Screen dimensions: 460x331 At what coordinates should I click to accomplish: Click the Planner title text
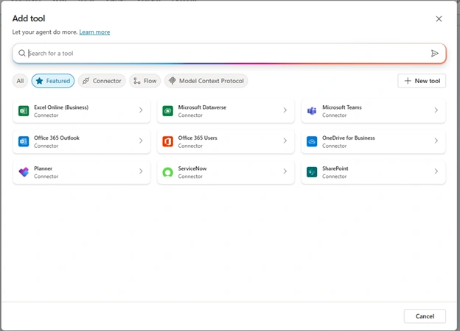pos(43,168)
